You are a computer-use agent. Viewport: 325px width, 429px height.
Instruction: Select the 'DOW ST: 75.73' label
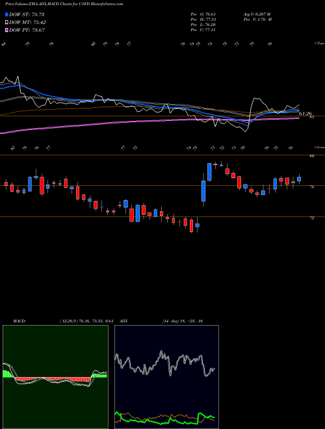(27, 14)
